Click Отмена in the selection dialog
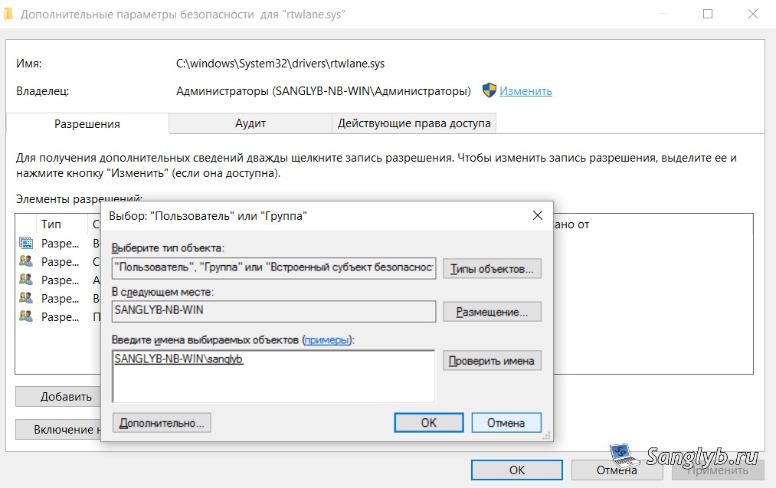 (506, 423)
